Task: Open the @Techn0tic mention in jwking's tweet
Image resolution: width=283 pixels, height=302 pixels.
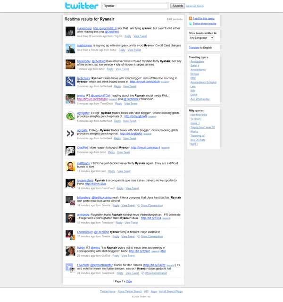Action: tap(131, 99)
